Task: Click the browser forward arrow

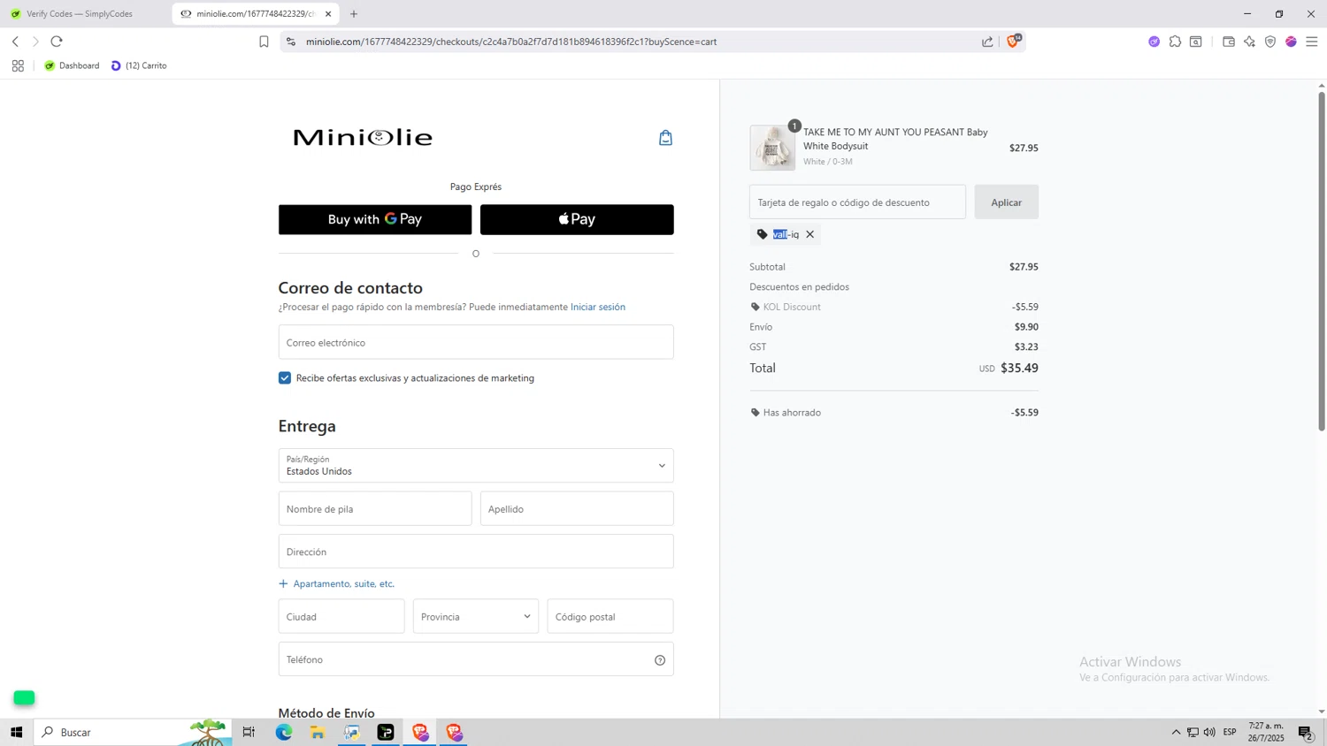Action: (35, 42)
